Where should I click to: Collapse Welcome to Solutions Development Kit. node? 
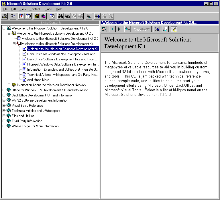(x=14, y=44)
